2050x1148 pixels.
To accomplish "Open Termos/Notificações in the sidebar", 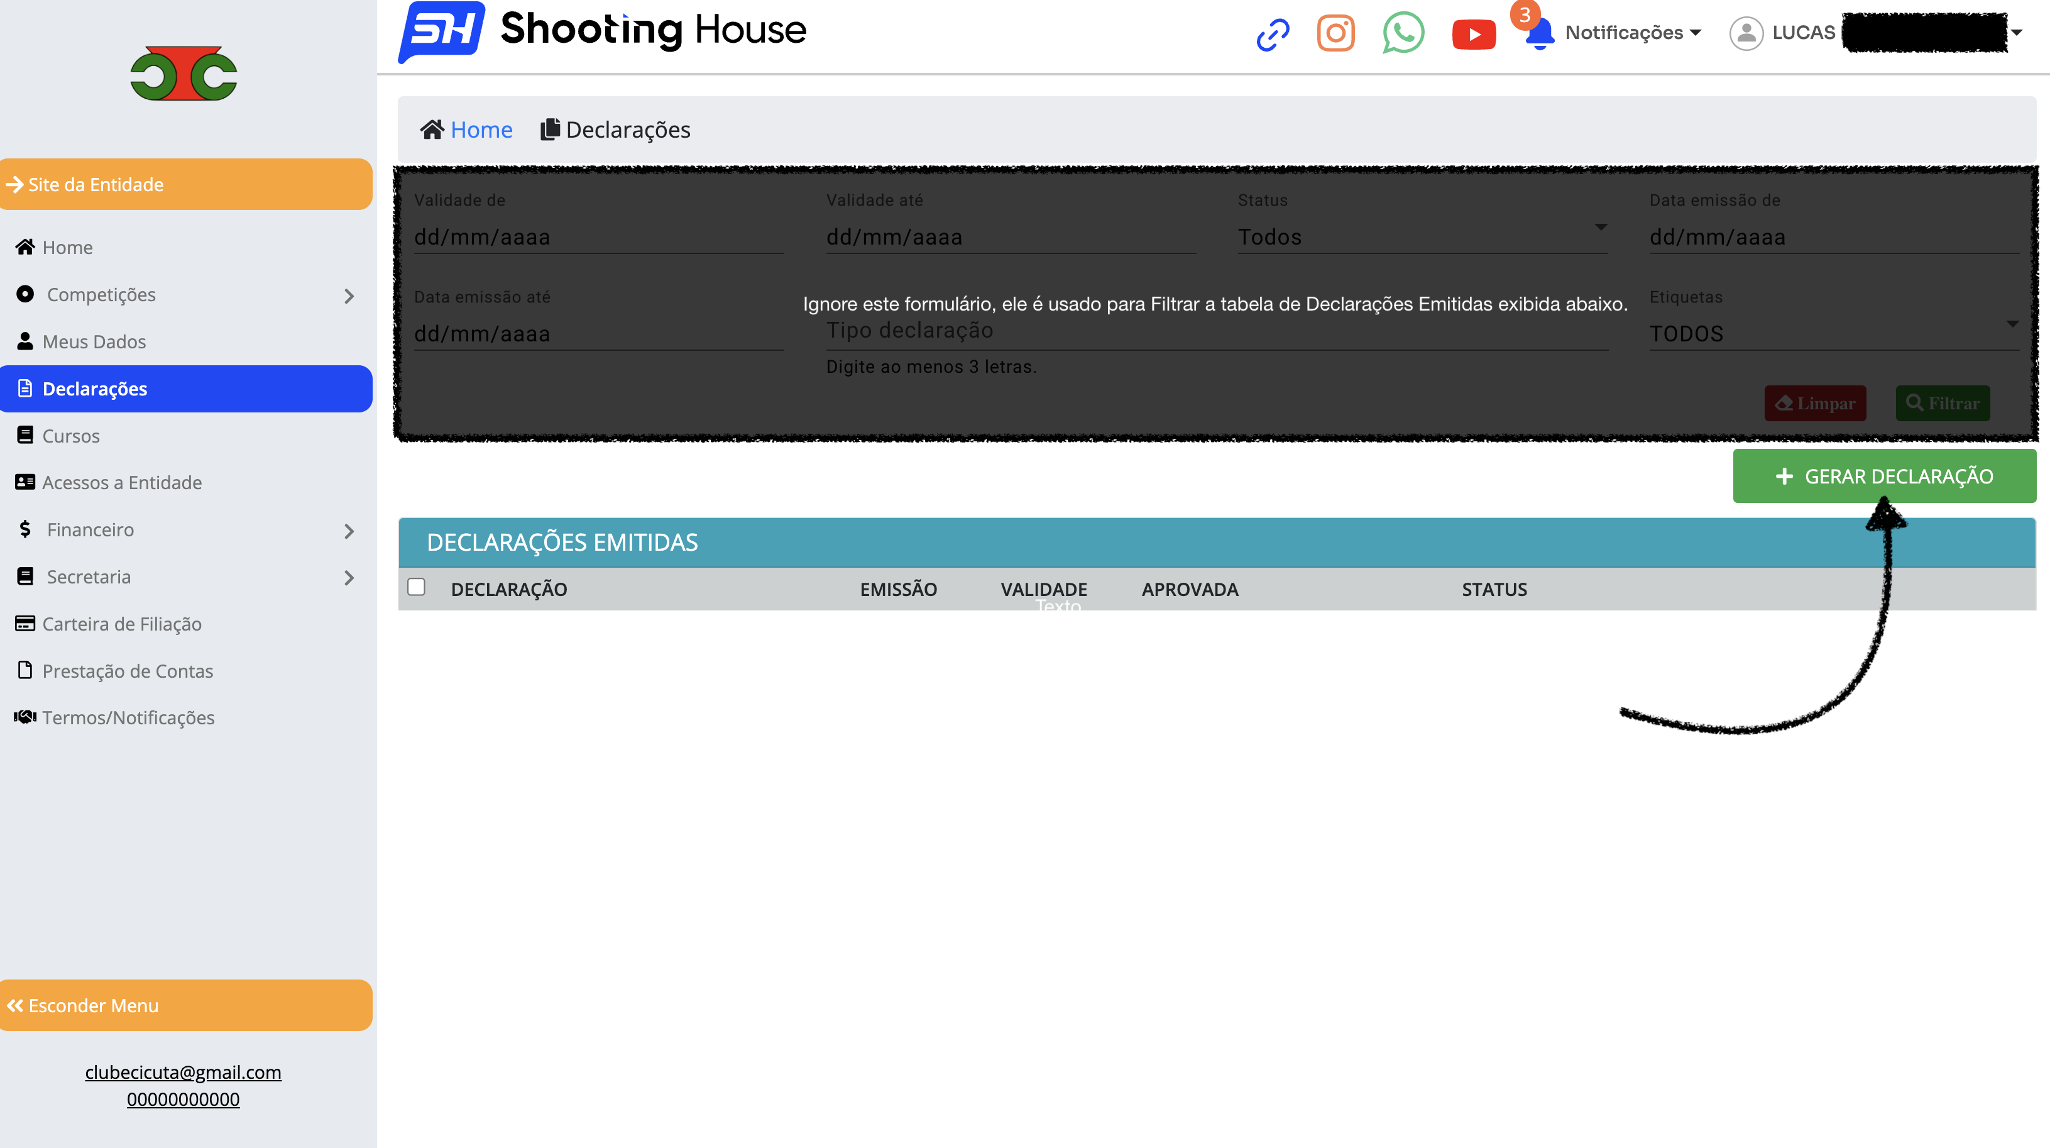I will click(128, 717).
